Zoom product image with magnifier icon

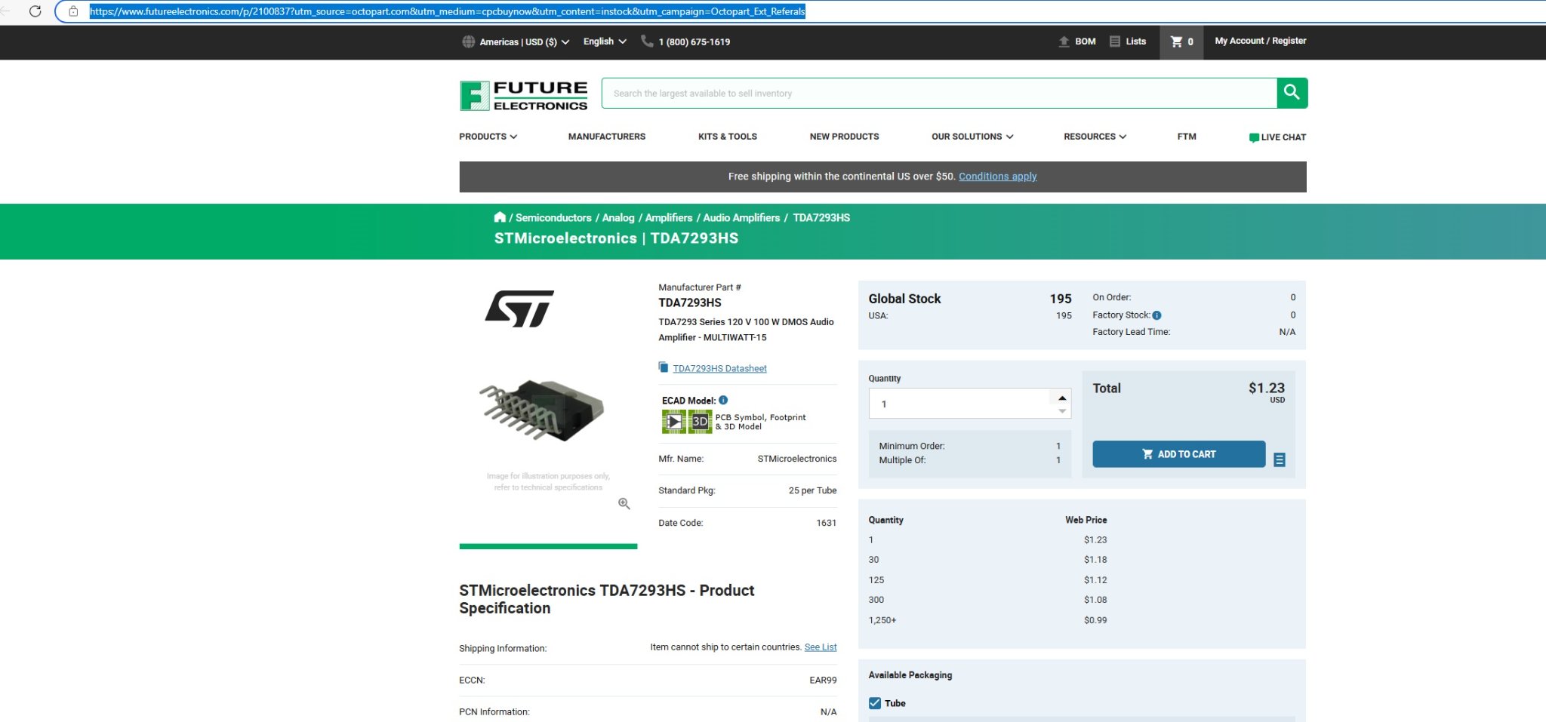click(624, 503)
